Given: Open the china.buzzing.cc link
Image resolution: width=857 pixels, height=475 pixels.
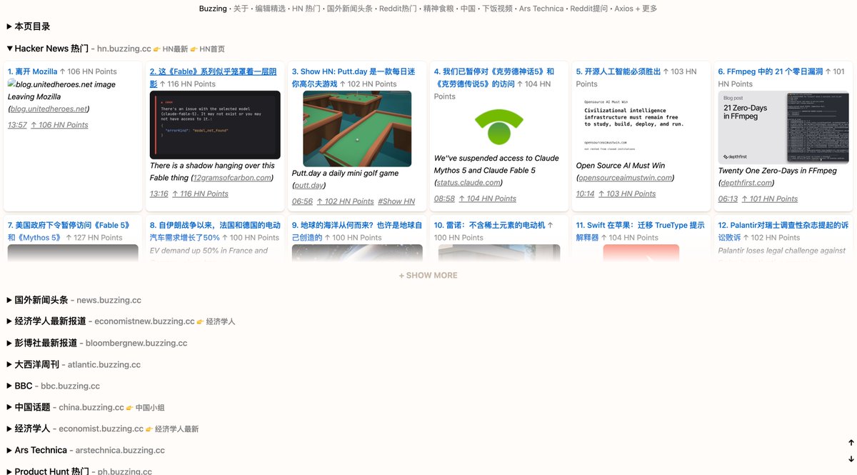Looking at the screenshot, I should [91, 407].
